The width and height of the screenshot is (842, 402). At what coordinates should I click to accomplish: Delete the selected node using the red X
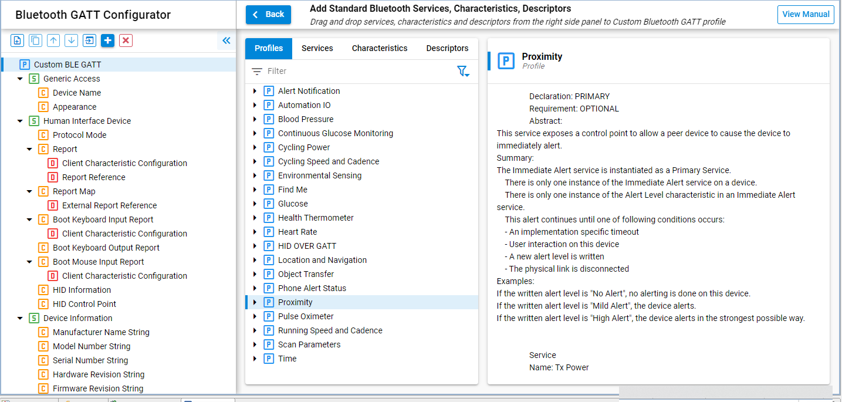point(124,40)
